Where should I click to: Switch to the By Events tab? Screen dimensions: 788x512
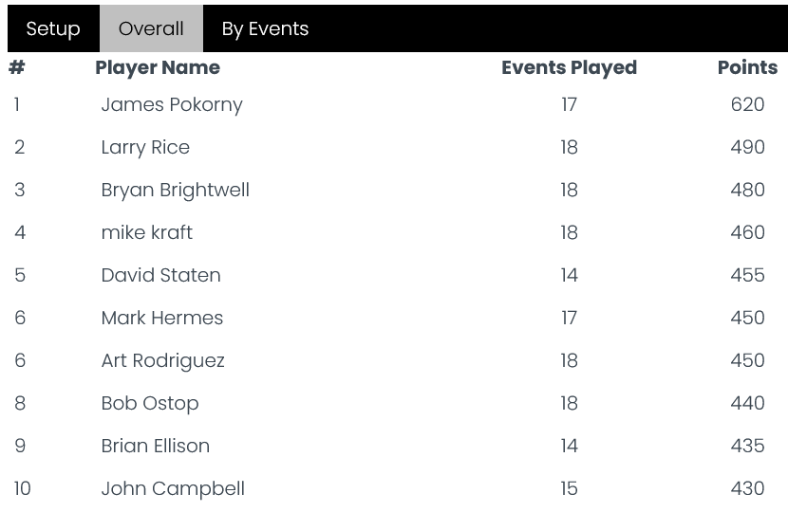tap(265, 28)
